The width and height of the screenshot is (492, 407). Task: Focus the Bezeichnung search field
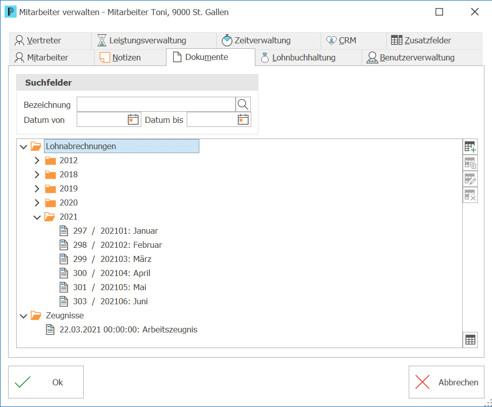[156, 104]
